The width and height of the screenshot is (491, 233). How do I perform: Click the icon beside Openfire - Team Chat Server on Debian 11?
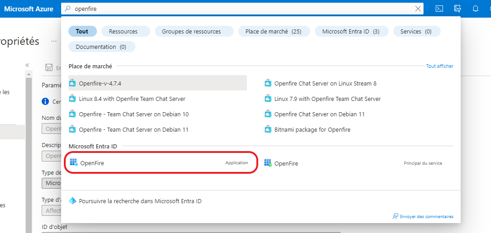pyautogui.click(x=72, y=129)
